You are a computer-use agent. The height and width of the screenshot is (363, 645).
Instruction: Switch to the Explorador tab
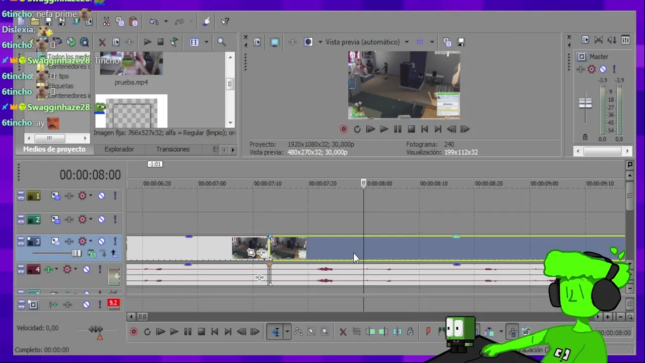tap(119, 149)
